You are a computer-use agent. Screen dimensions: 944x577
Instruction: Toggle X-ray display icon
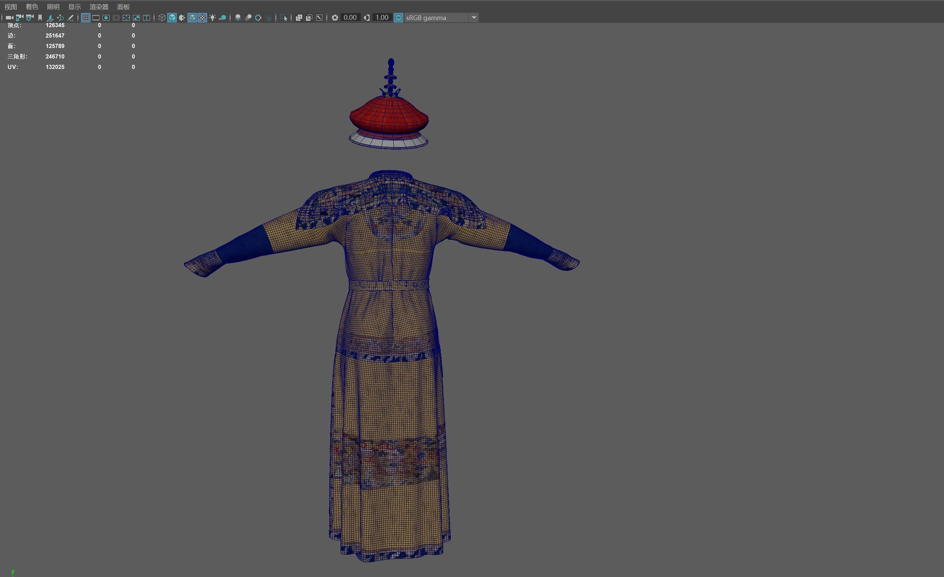pos(299,18)
